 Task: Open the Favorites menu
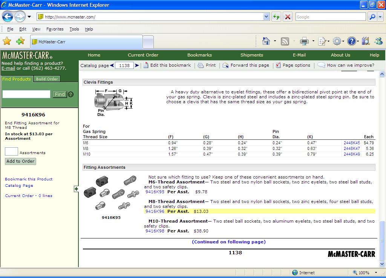(55, 29)
